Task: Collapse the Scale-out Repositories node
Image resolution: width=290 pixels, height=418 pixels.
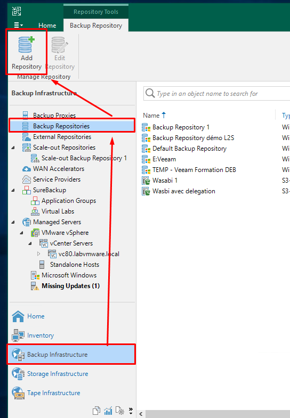Action: (13, 147)
